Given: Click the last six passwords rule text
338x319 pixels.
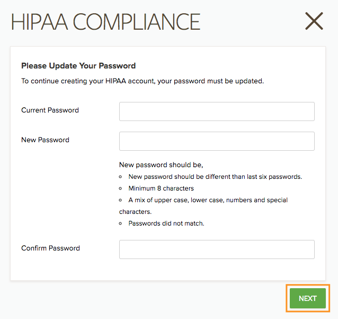Looking at the screenshot, I should pyautogui.click(x=215, y=177).
